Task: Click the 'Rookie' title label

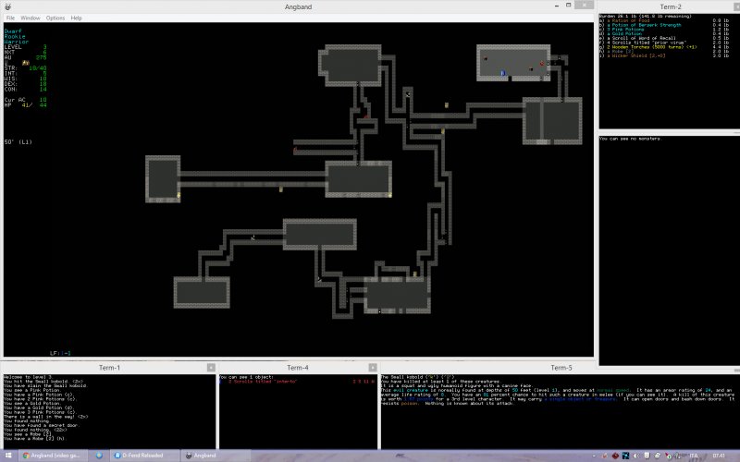Action: click(15, 36)
